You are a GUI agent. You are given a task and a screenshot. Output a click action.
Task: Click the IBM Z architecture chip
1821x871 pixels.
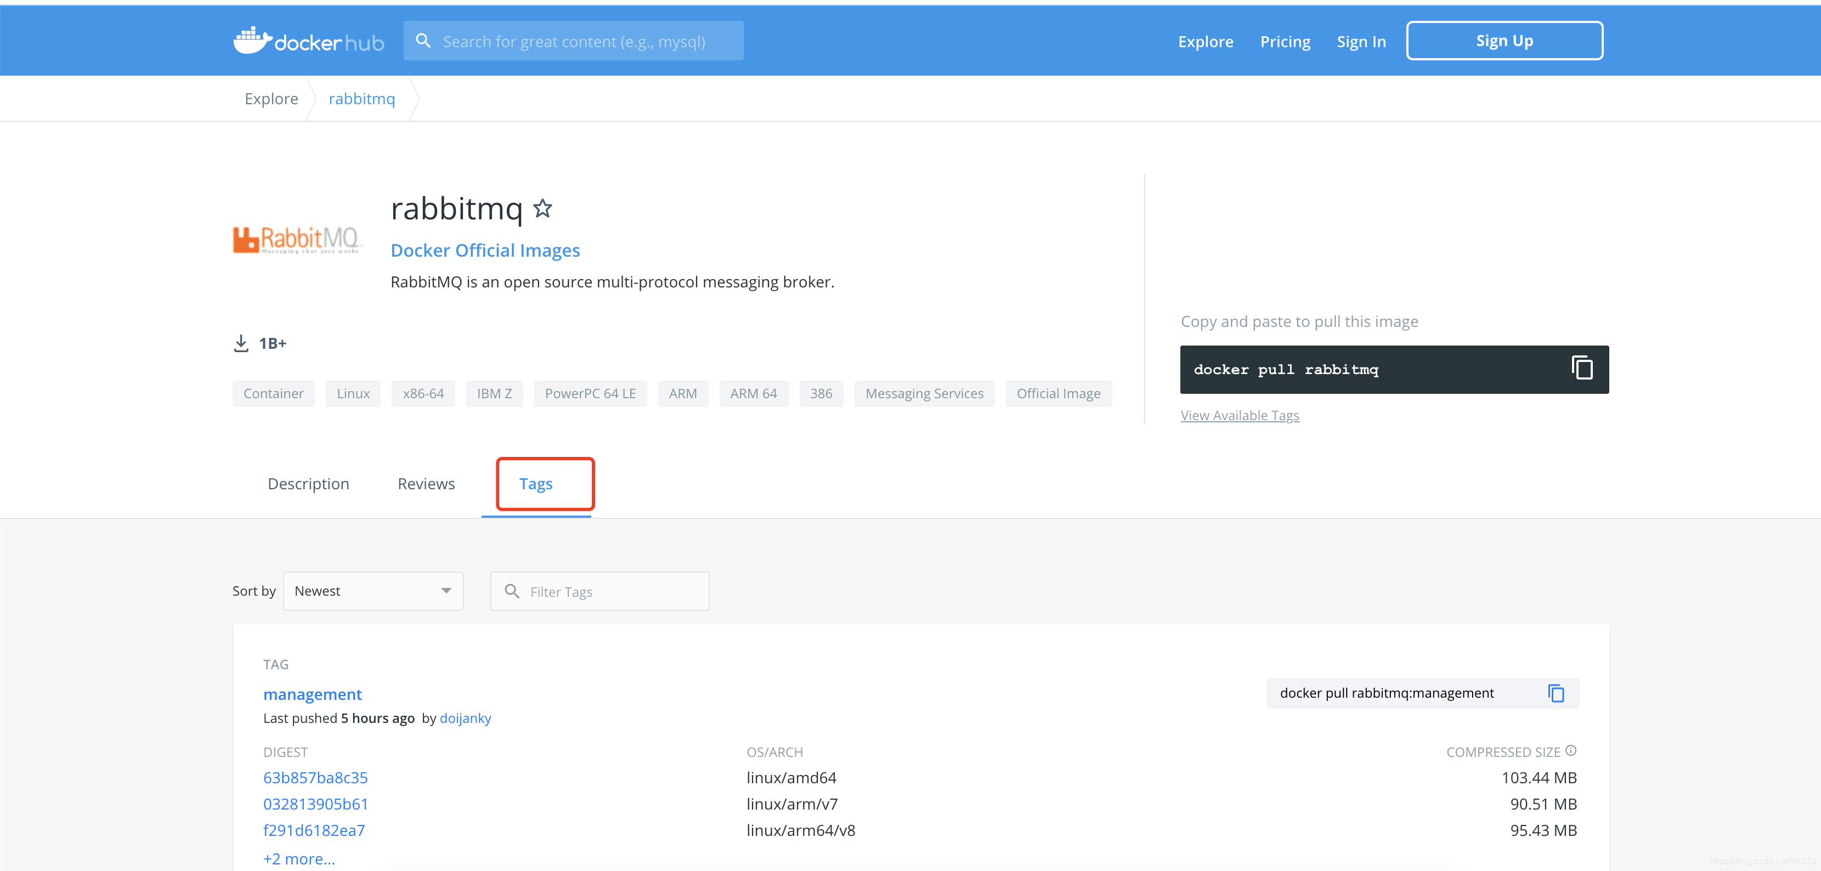click(x=494, y=394)
